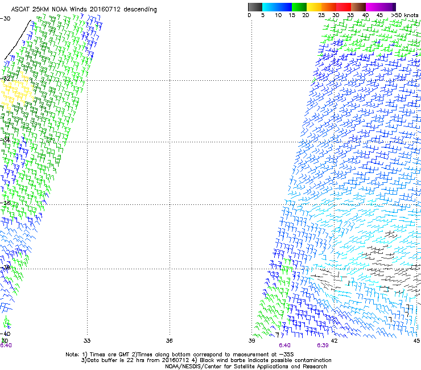Click the '33' longitude axis label
Viewport: 421px width, 370px height.
click(87, 341)
